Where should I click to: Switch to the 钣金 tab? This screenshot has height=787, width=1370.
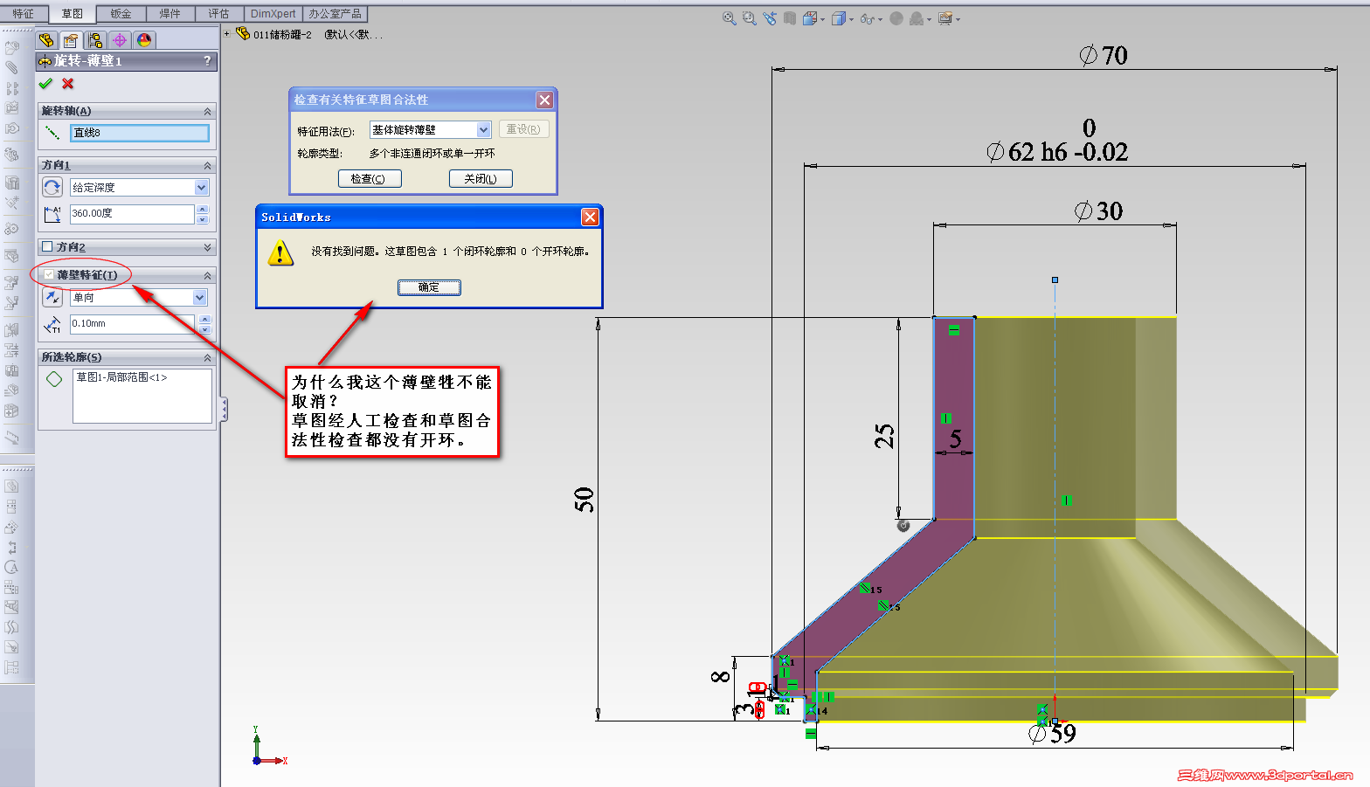(121, 14)
